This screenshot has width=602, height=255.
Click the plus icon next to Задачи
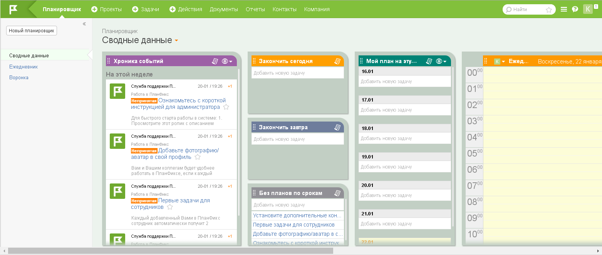click(135, 9)
